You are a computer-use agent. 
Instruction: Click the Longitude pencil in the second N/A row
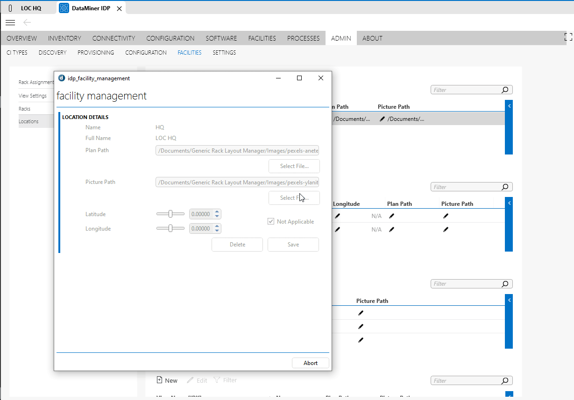338,230
